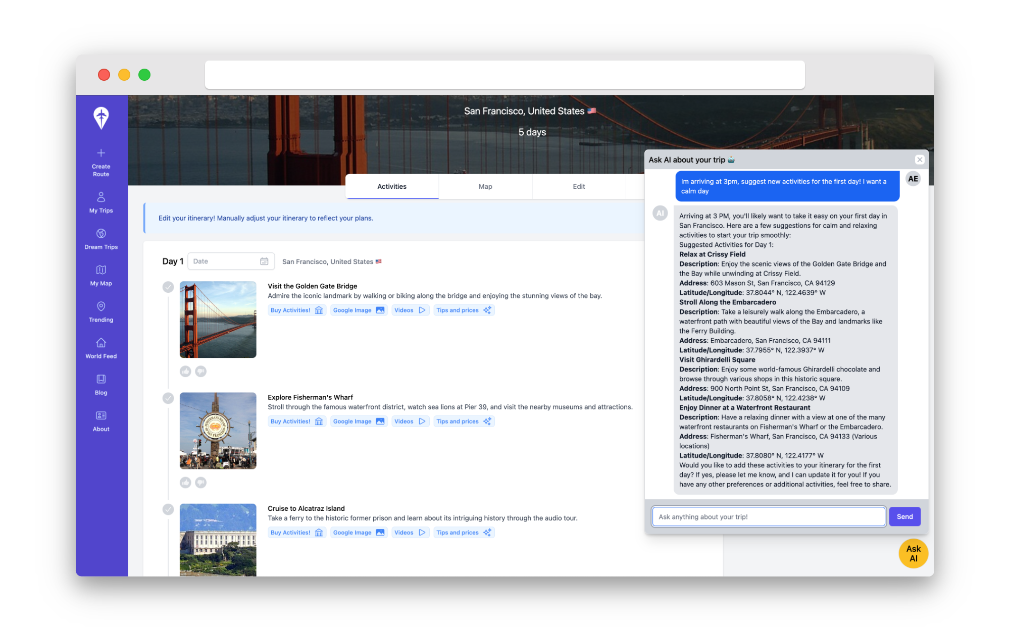Click Buy Activities for Golden Gate Bridge
1010x631 pixels.
tap(296, 310)
